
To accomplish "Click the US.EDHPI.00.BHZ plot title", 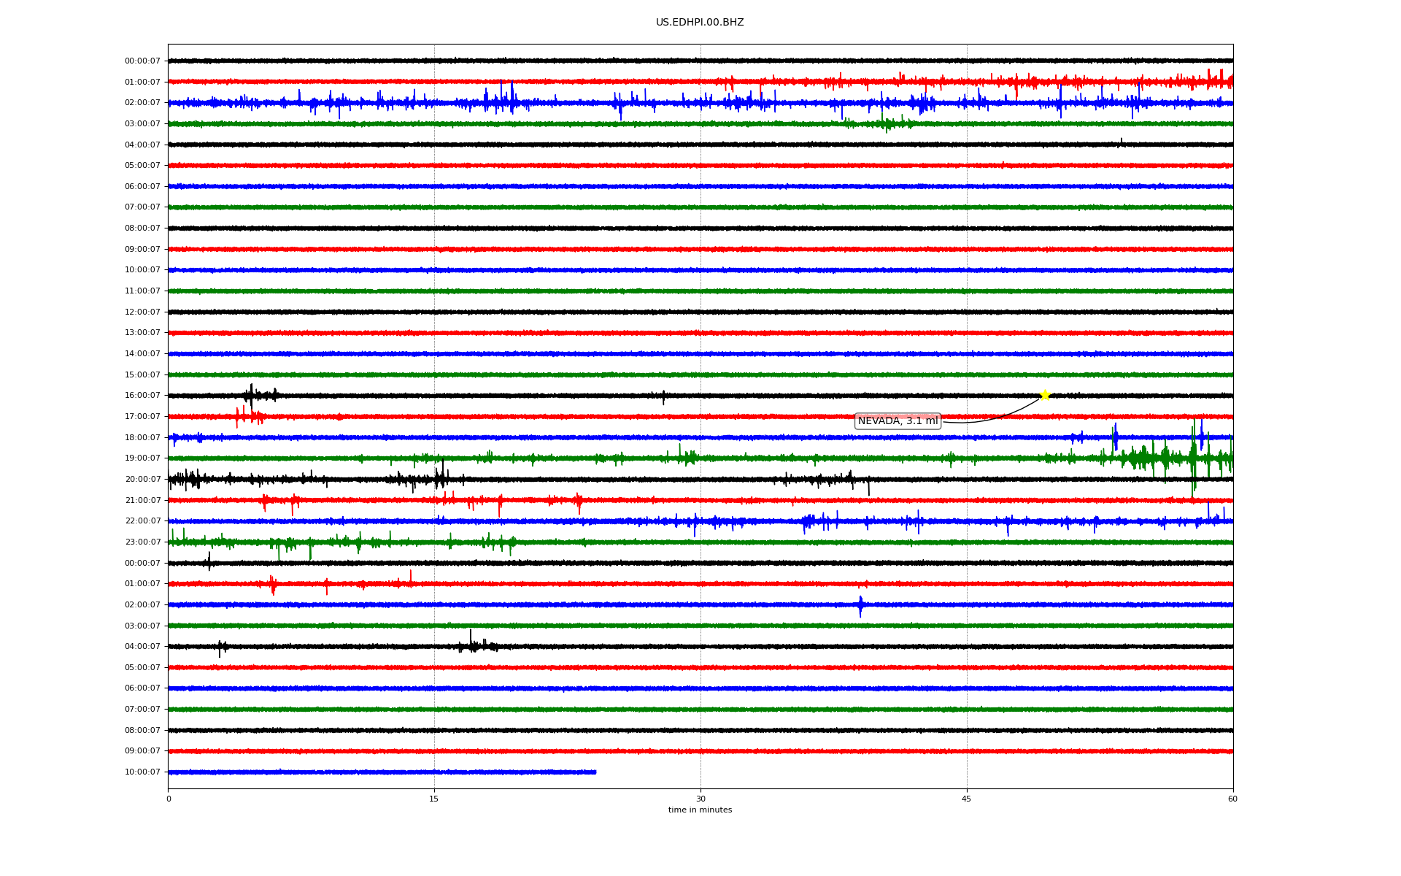I will point(699,23).
